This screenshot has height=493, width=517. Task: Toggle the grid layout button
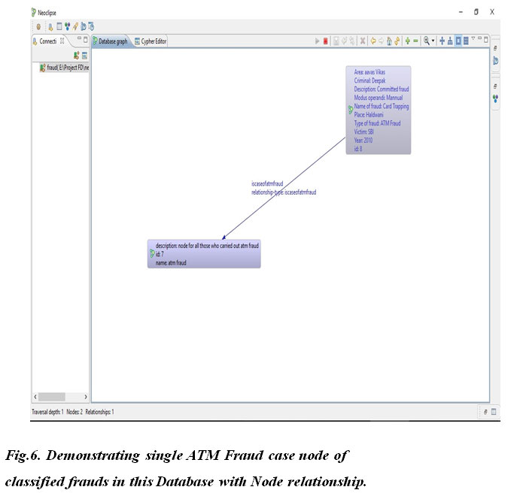click(x=467, y=41)
